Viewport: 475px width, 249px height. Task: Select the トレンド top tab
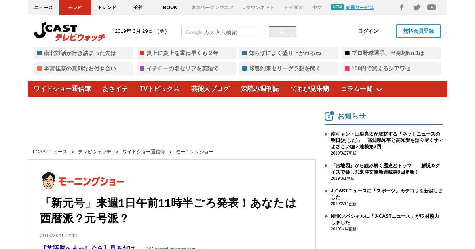[x=107, y=8]
